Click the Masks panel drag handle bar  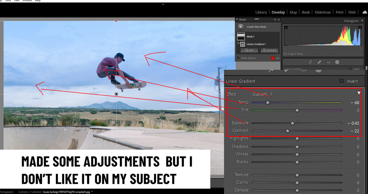[257, 19]
